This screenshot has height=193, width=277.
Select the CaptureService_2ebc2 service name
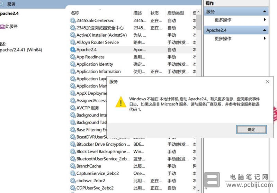(98, 173)
